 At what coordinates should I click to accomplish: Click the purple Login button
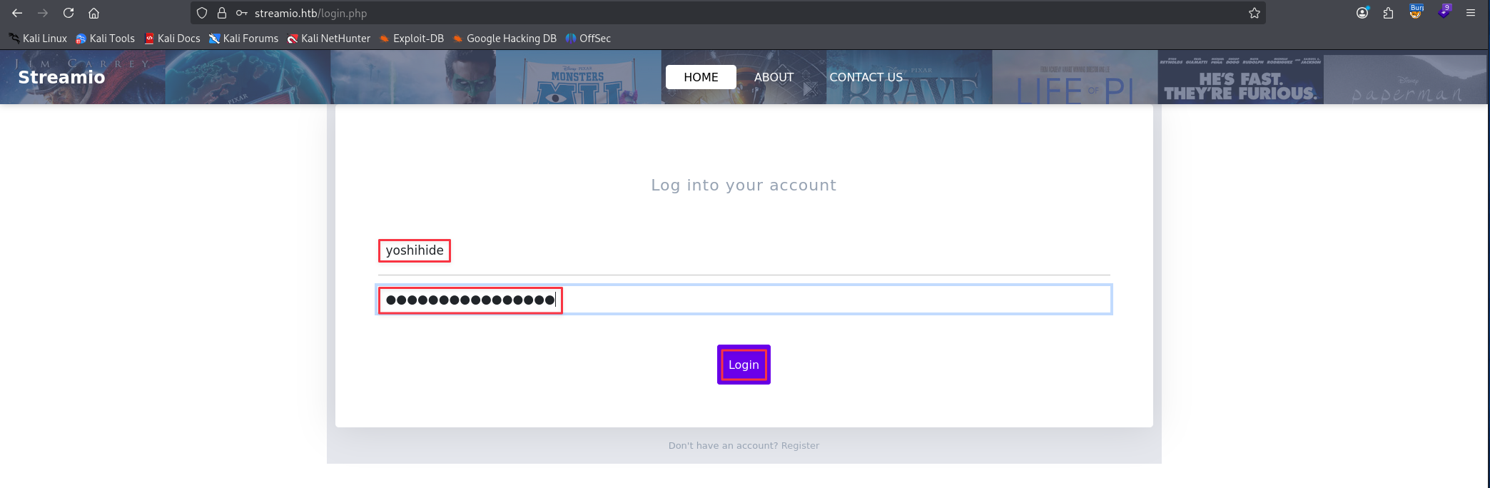click(x=744, y=365)
